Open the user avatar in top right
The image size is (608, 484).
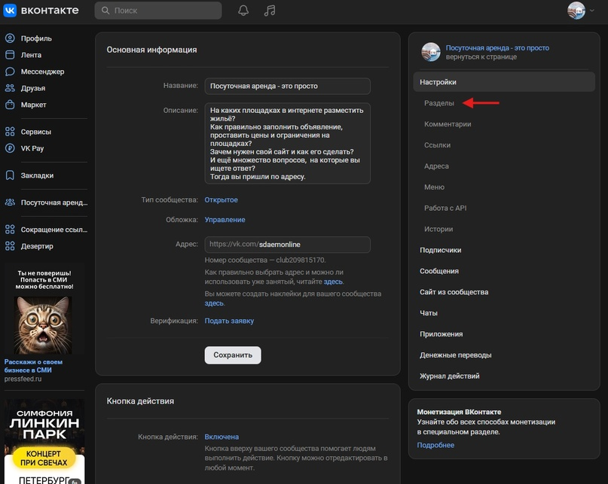pos(576,11)
